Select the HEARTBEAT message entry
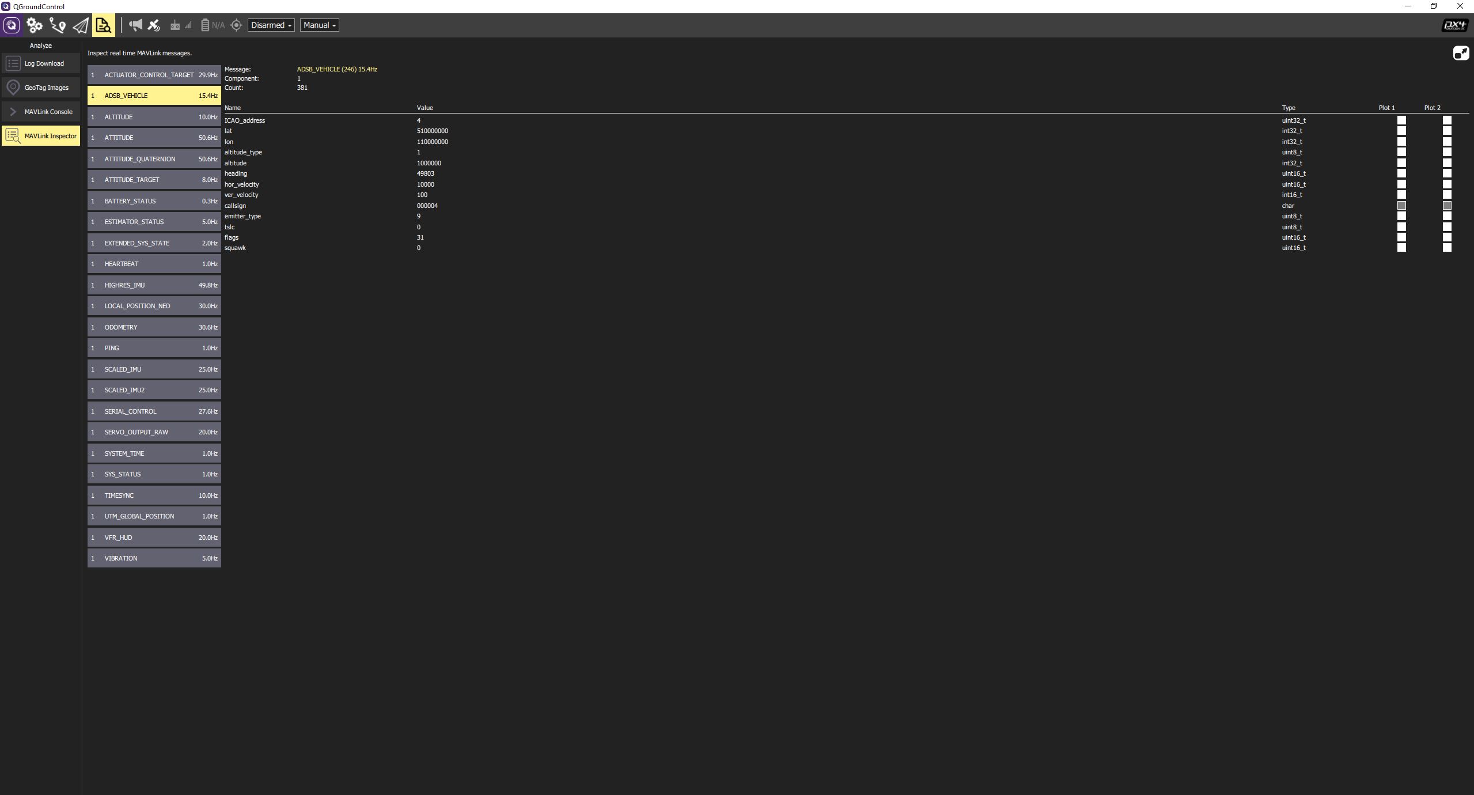The image size is (1474, 795). tap(154, 263)
